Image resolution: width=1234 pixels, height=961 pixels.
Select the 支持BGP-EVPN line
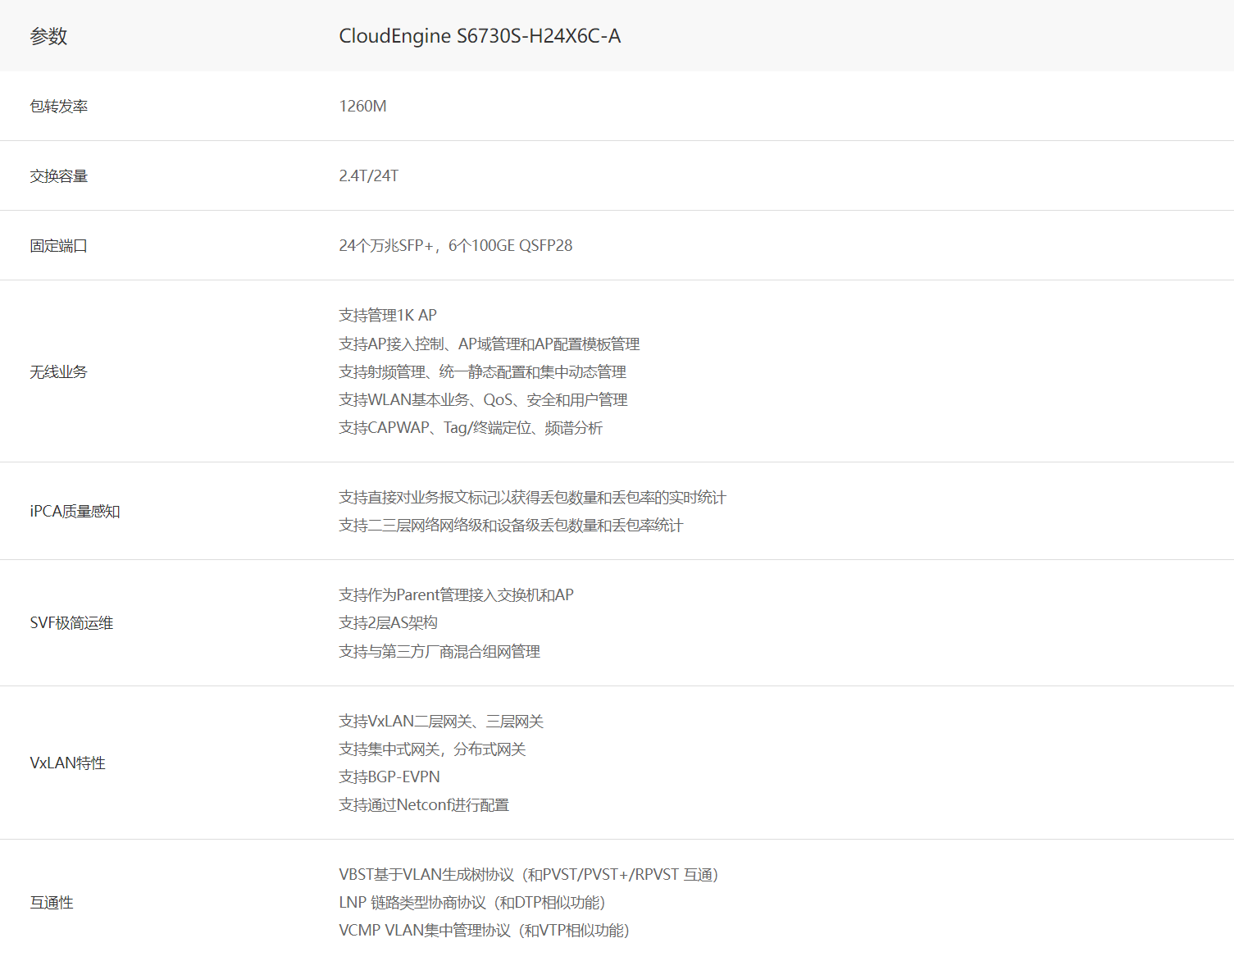click(389, 777)
